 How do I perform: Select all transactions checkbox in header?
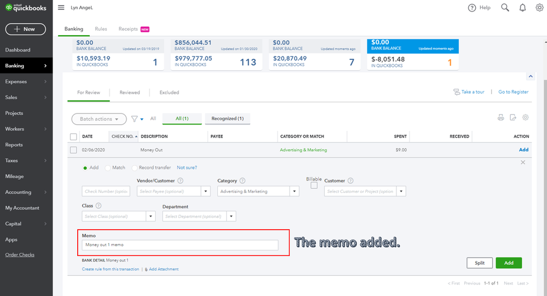click(73, 136)
